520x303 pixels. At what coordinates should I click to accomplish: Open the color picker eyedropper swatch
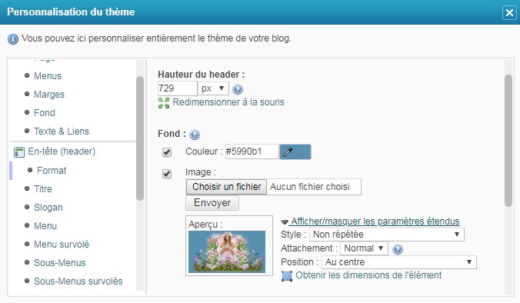tap(295, 151)
